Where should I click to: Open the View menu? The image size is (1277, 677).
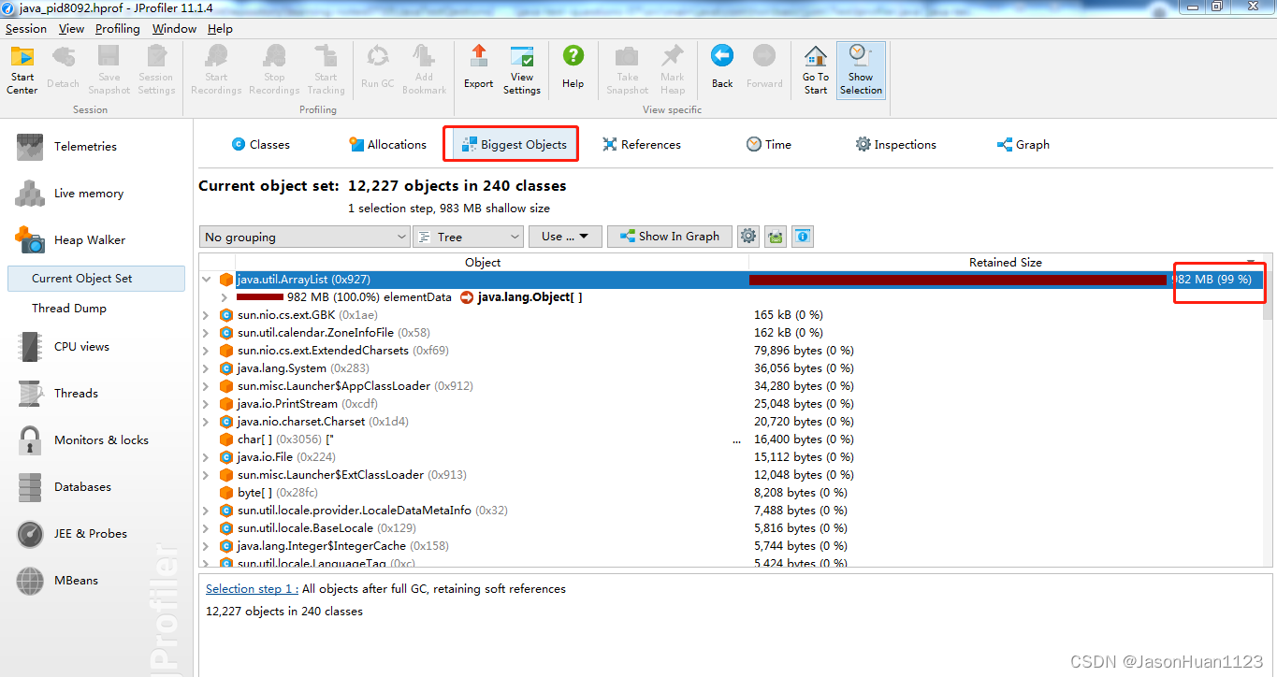[x=71, y=29]
